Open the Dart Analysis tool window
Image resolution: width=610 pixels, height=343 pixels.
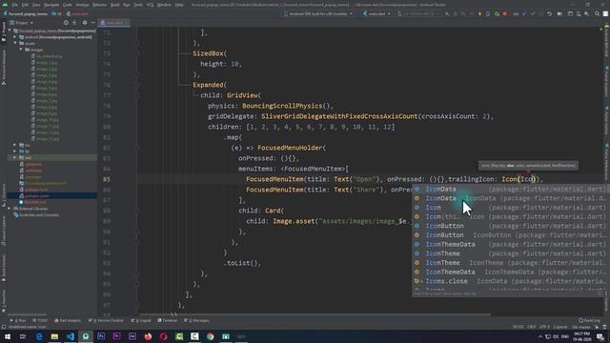pyautogui.click(x=68, y=320)
